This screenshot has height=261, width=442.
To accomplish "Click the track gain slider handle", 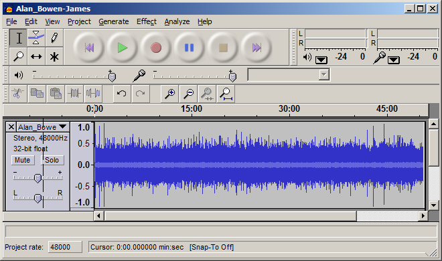I will tap(38, 178).
